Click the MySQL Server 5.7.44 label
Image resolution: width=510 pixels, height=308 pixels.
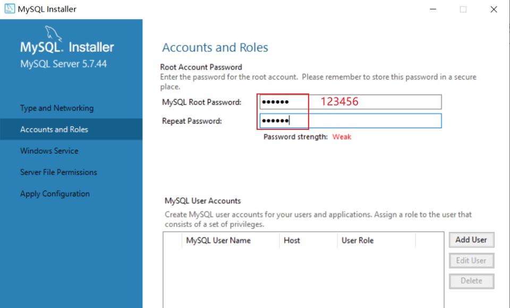point(63,64)
